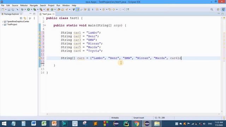Click the Back navigation arrow
This screenshot has height=127, width=226.
tap(114, 10)
